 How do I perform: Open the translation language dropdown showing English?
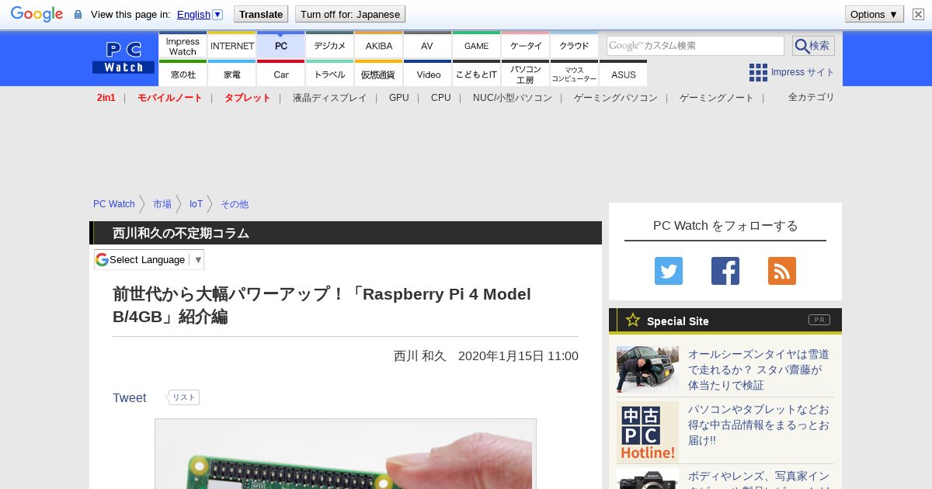200,14
